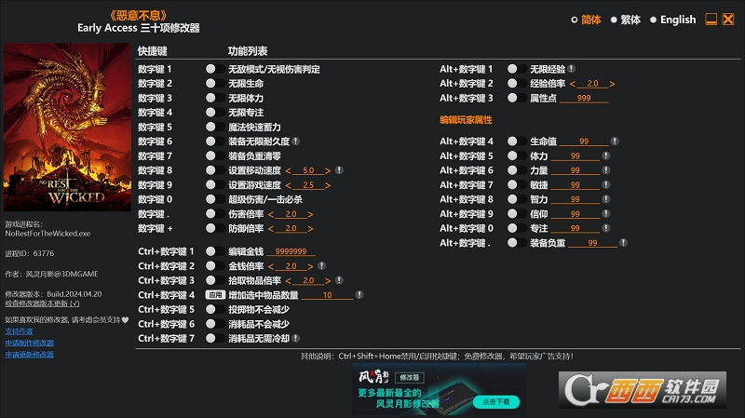Click info icon next to 设置移动速度 value
The width and height of the screenshot is (745, 418).
click(x=339, y=170)
